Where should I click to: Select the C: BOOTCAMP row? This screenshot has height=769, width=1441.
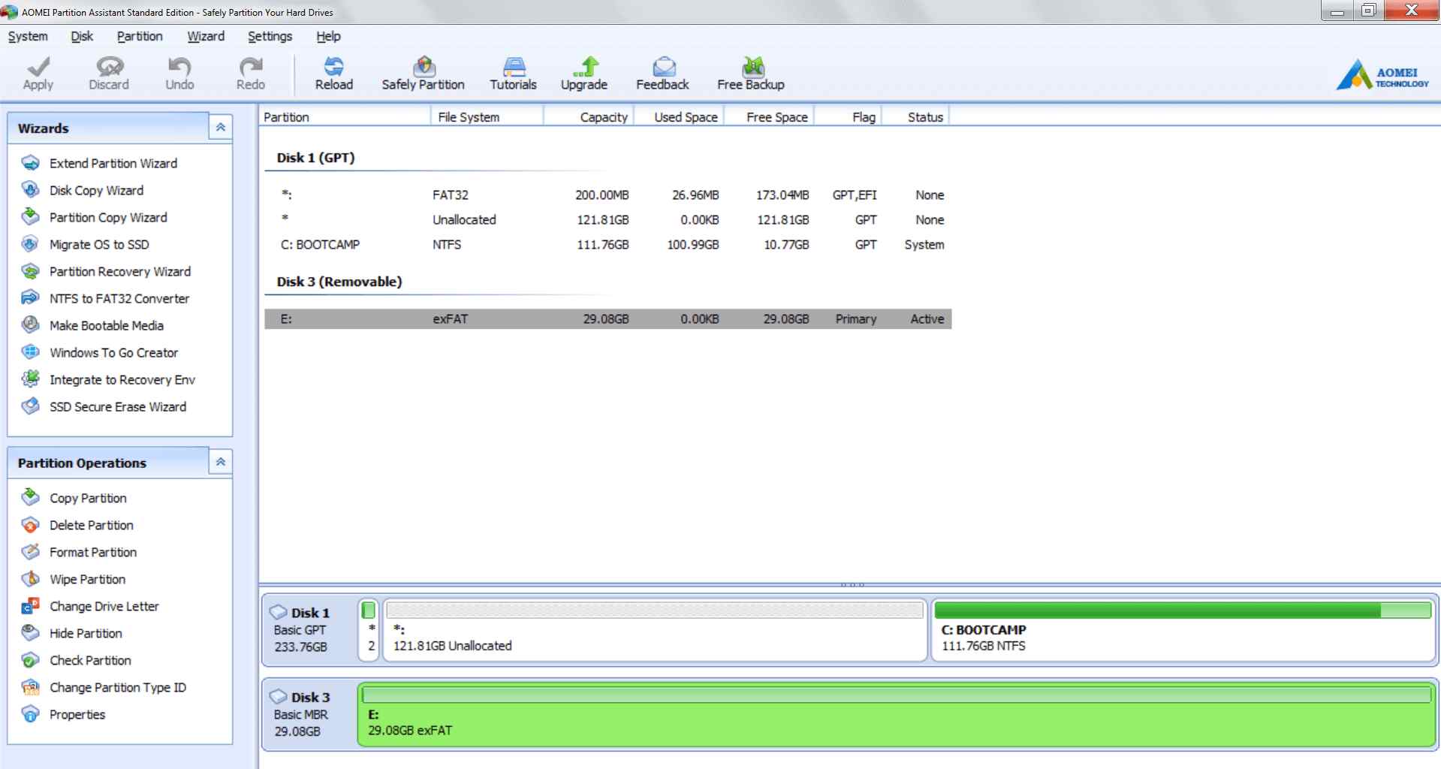tap(608, 244)
